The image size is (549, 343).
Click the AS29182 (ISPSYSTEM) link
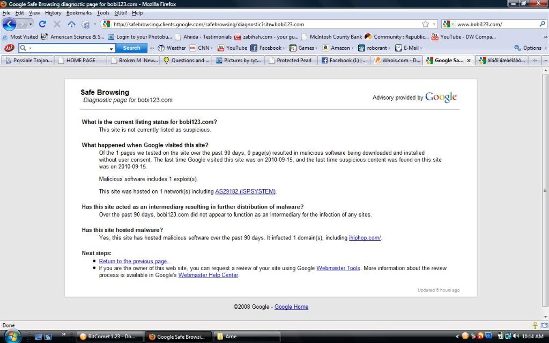coord(245,191)
